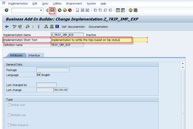Toggle the Filter-Depend. checkbox

click(9, 125)
